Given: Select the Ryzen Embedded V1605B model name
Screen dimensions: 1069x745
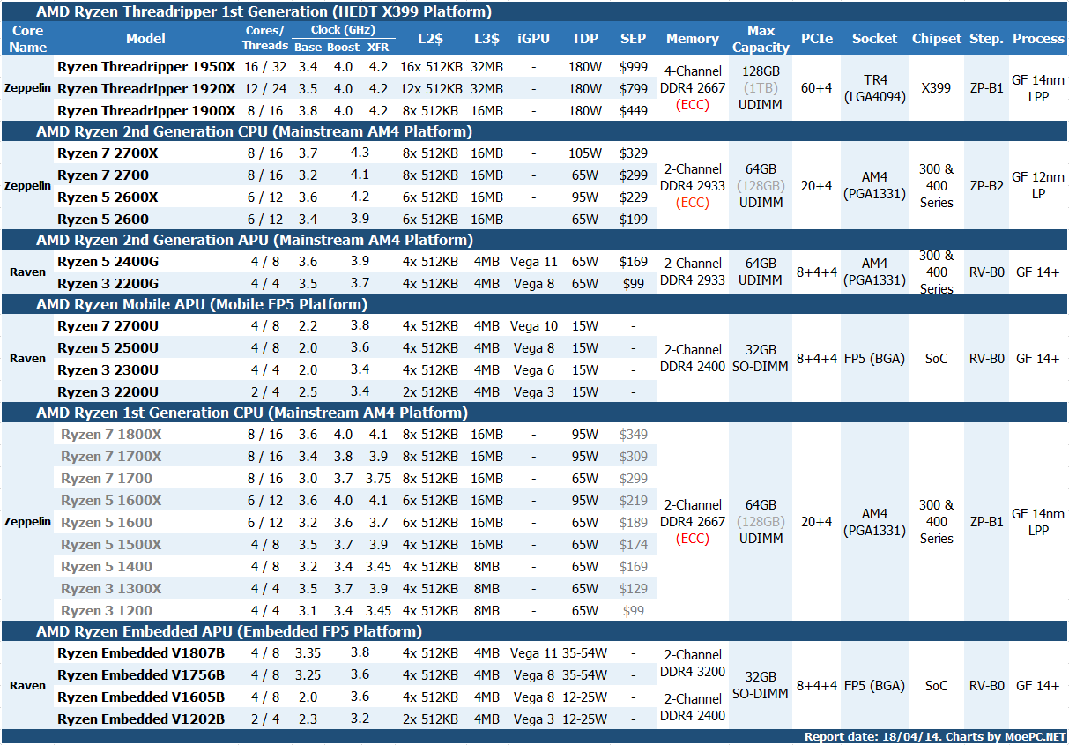Looking at the screenshot, I should (141, 697).
